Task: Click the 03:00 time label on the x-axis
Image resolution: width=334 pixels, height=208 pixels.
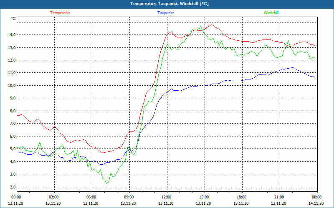Action: (x=55, y=197)
